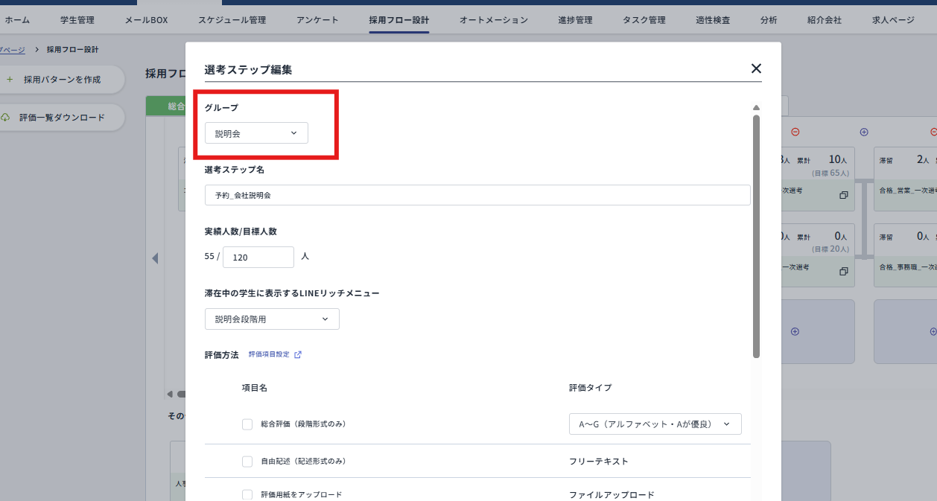Click the 採用パターンを作成 button
Image resolution: width=937 pixels, height=501 pixels.
[x=63, y=80]
